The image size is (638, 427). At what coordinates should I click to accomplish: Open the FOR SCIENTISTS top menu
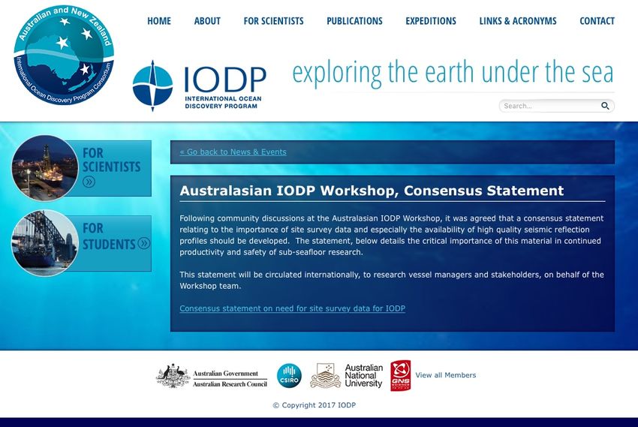(273, 21)
